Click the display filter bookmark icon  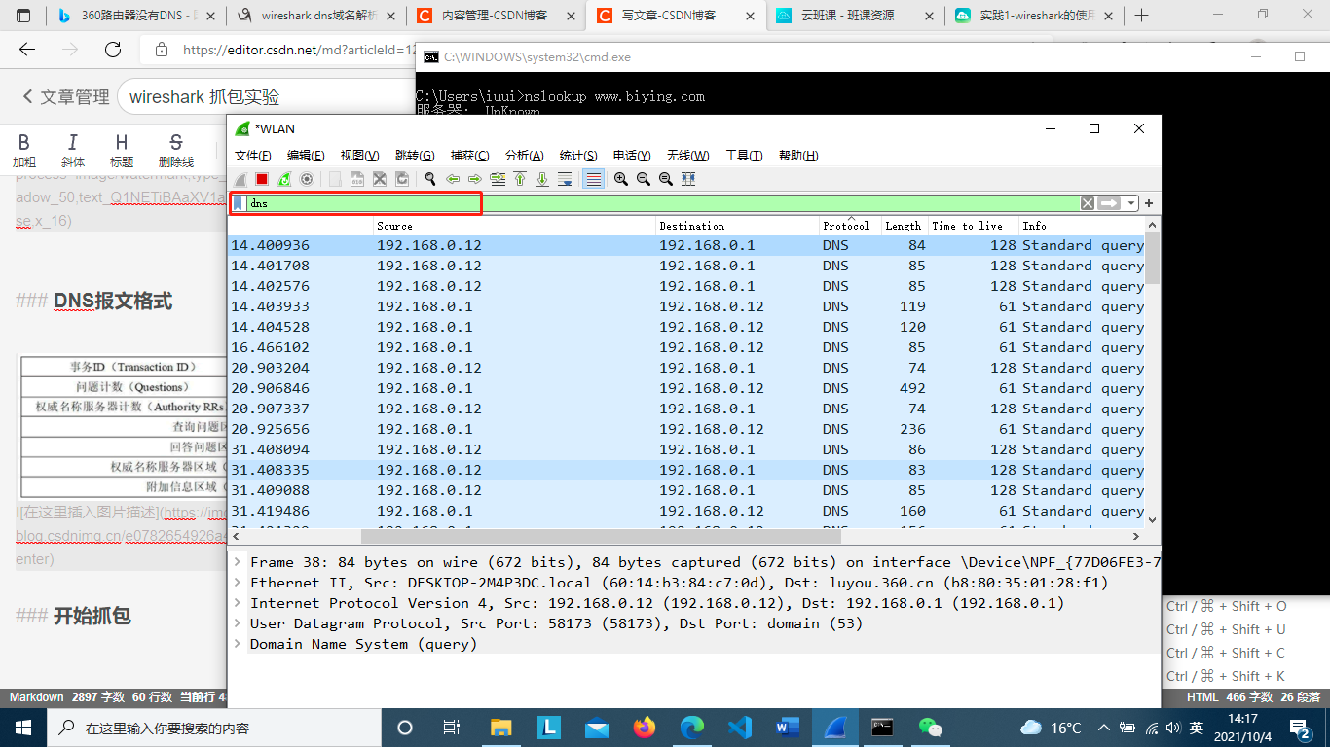238,203
